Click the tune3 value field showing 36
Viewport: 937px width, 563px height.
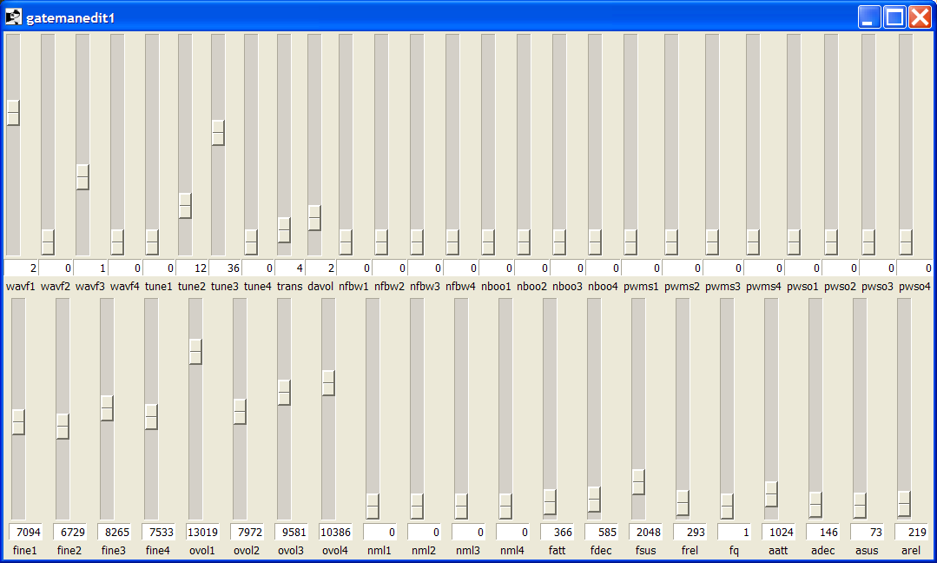225,268
